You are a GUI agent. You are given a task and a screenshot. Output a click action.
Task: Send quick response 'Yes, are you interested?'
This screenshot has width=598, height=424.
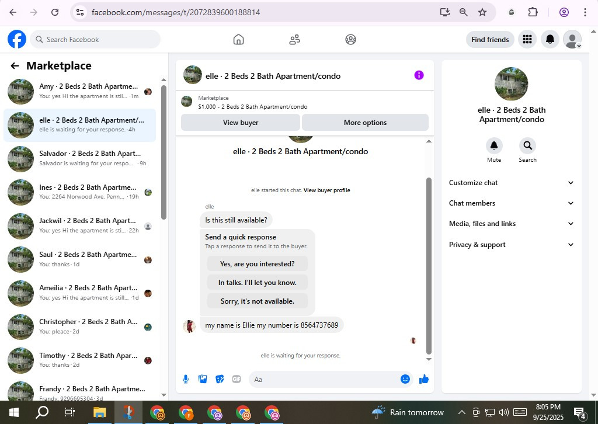coord(257,264)
